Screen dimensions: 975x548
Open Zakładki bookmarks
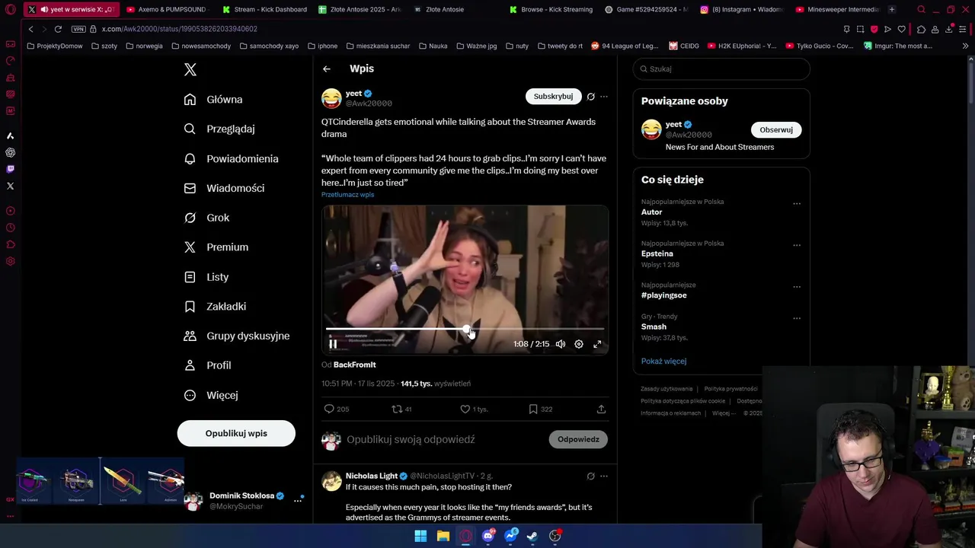coord(215,306)
